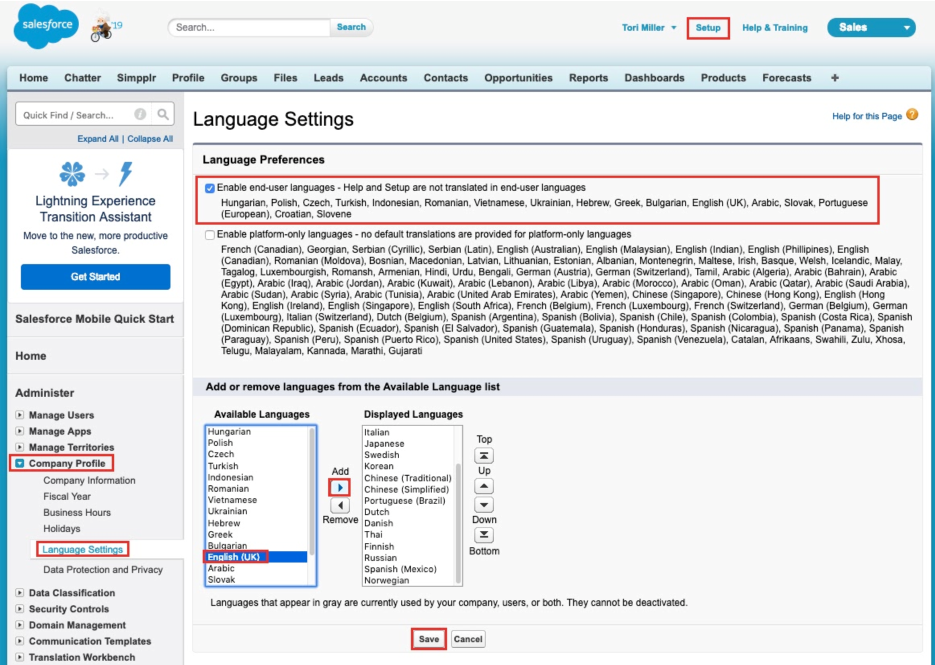Expand the Domain Management section
The height and width of the screenshot is (665, 935).
(19, 625)
